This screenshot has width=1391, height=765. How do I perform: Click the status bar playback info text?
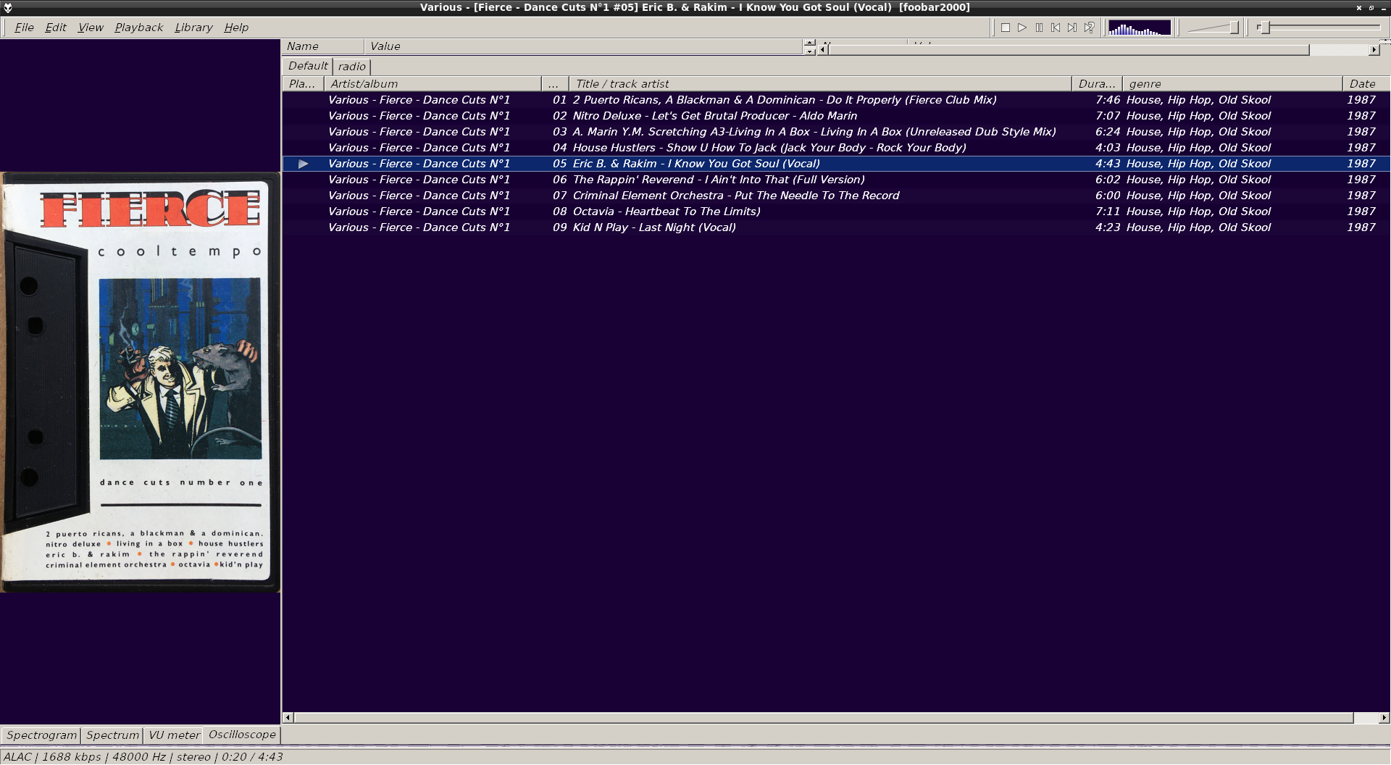143,757
